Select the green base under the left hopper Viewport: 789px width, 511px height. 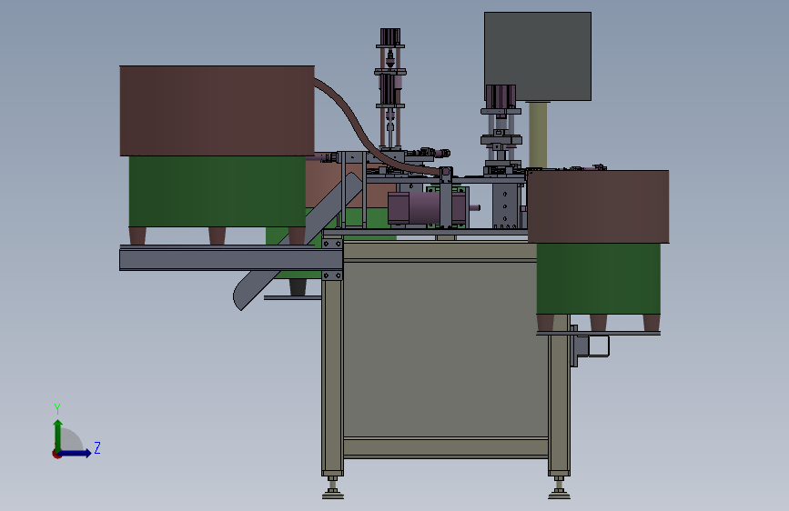(x=217, y=191)
